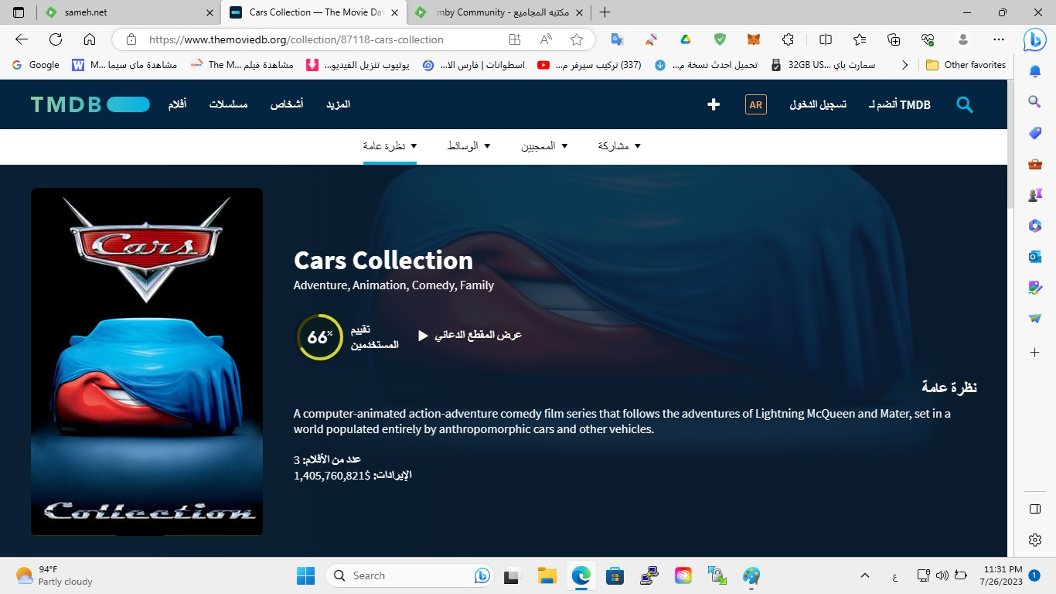This screenshot has width=1056, height=594.
Task: Open the المزيد menu in TMDB header
Action: [x=338, y=104]
